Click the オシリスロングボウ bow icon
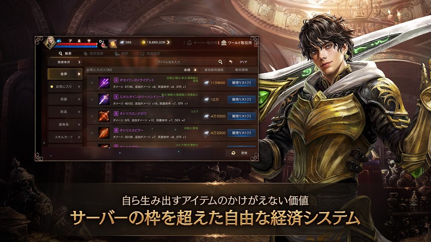Screen dimensions: 431x242 click(104, 116)
